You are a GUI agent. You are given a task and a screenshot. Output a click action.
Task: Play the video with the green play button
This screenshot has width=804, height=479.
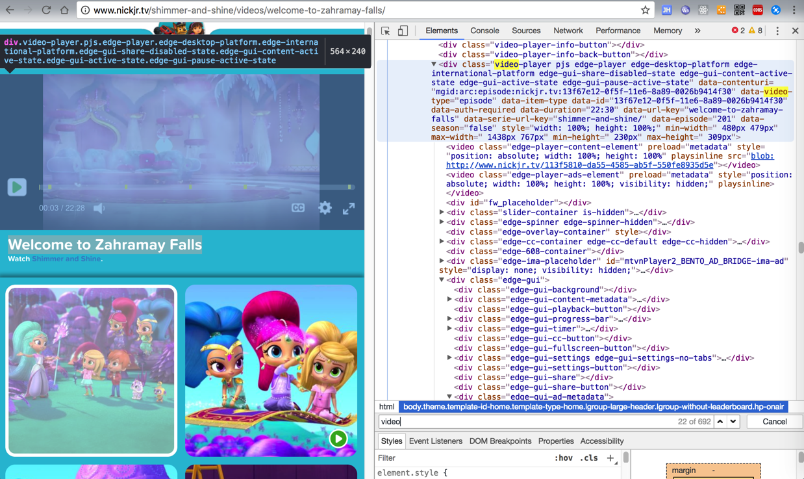click(17, 187)
